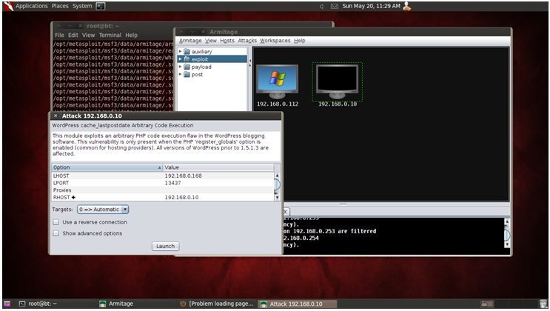Switch to Problem loading page taskbar window
This screenshot has width=550, height=311.
click(216, 304)
